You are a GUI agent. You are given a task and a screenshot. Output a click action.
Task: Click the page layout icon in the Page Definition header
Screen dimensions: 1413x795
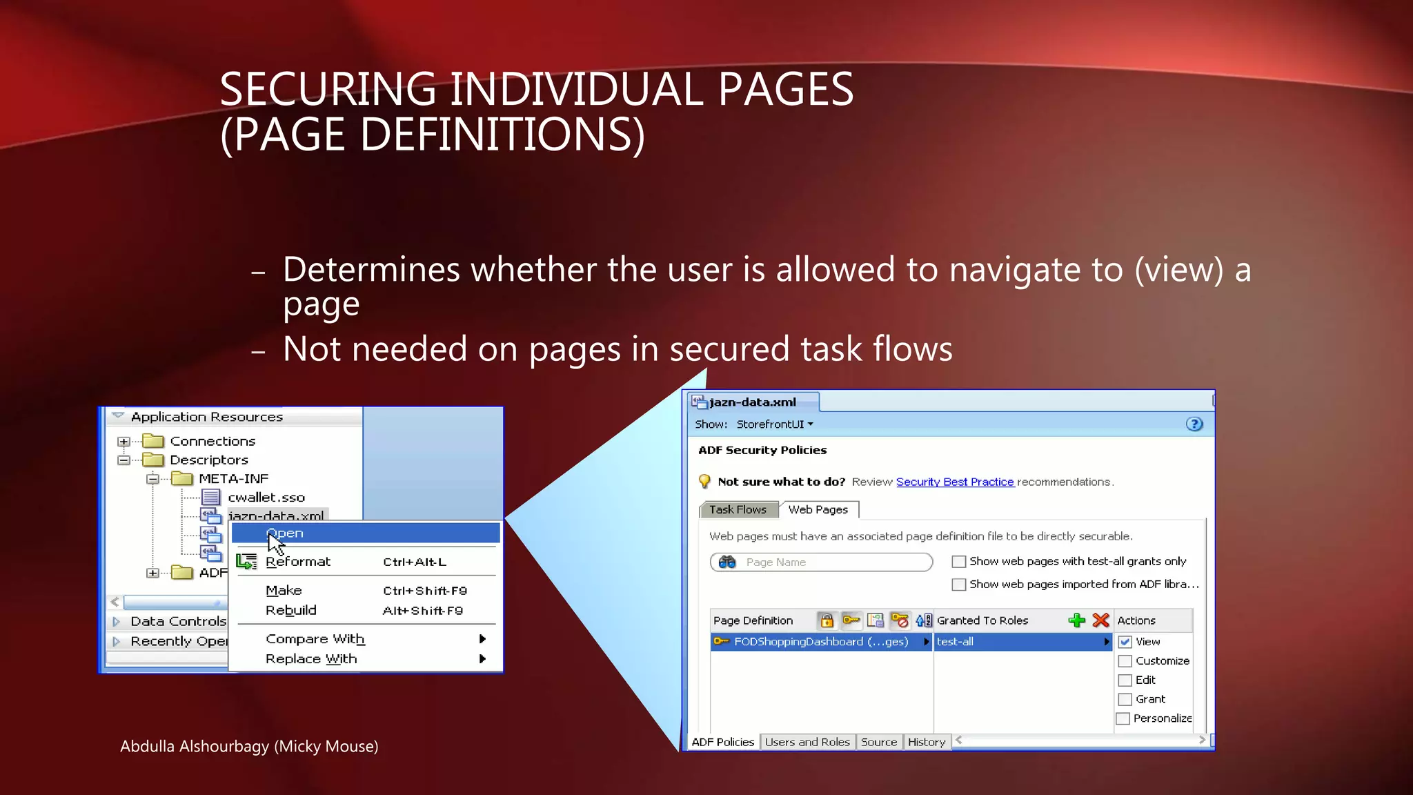[x=875, y=620]
